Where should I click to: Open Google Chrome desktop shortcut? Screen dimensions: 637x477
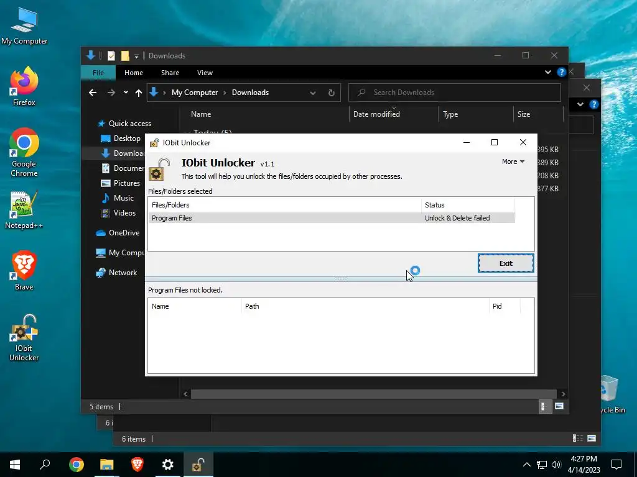click(24, 153)
